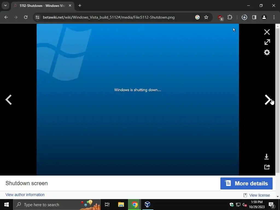Open View author information link
Viewport: 280px width, 210px height.
(25, 195)
